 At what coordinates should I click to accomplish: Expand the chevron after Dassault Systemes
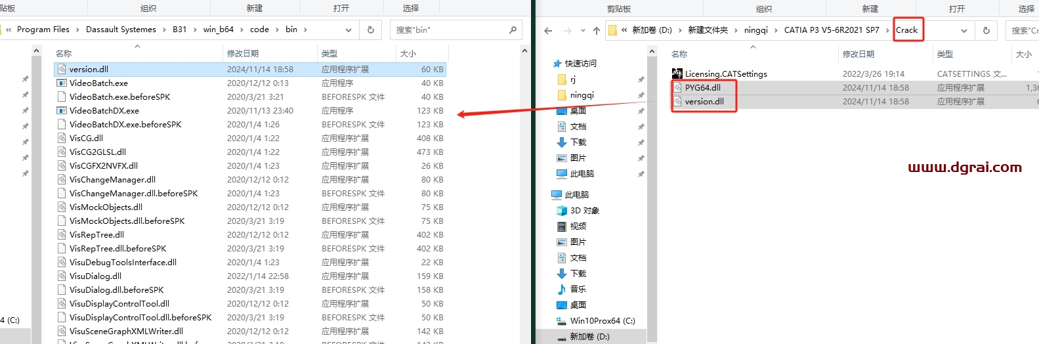[164, 30]
